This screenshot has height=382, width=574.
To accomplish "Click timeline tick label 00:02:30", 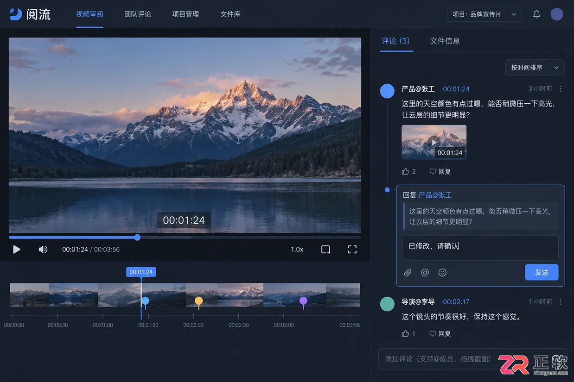I will 238,325.
